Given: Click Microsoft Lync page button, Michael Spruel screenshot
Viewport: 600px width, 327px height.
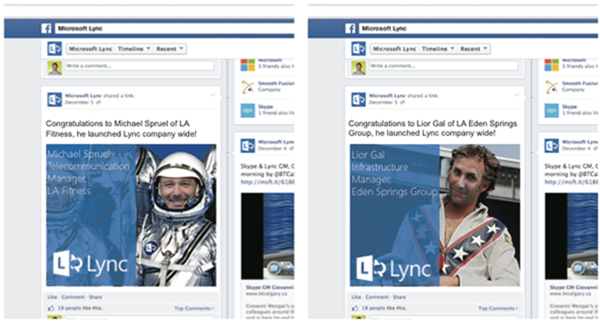Looking at the screenshot, I should click(x=90, y=49).
